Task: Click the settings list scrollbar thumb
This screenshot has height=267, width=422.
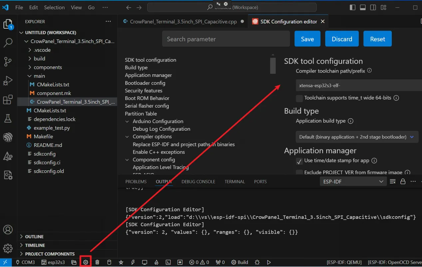Action: tap(273, 66)
